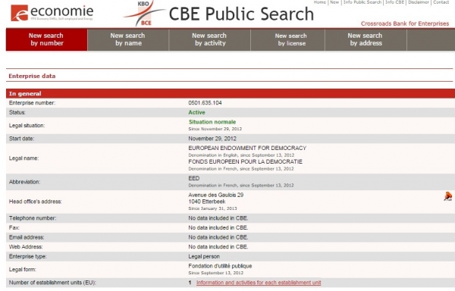Click Crossroads Bank for Enterprises text
The width and height of the screenshot is (455, 291).
click(405, 23)
